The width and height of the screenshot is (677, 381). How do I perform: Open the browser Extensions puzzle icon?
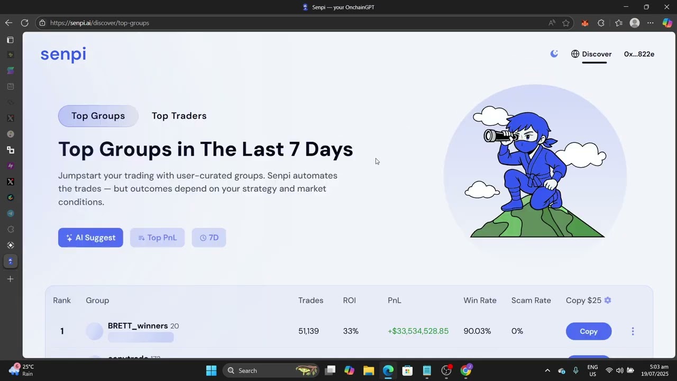point(601,23)
